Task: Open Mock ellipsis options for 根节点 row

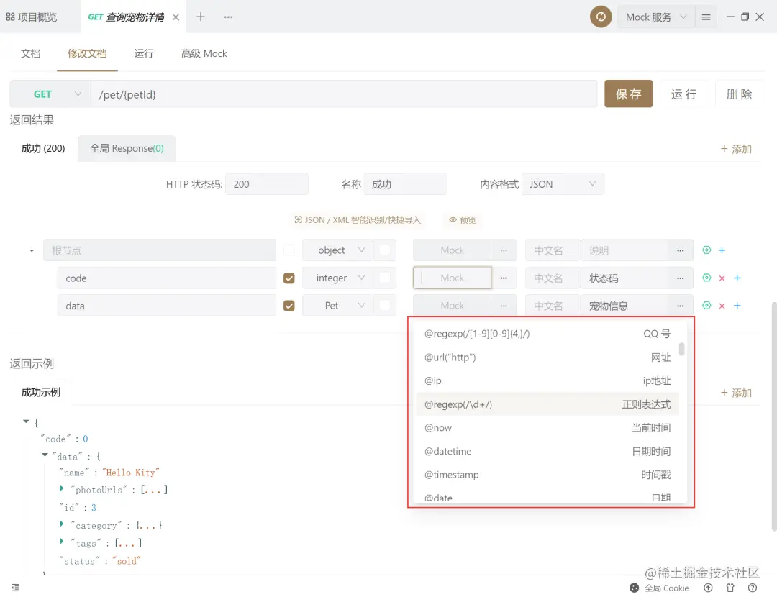Action: tap(504, 250)
